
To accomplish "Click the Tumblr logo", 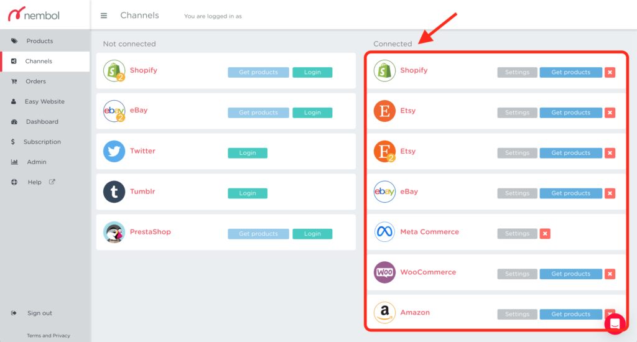I will [114, 192].
